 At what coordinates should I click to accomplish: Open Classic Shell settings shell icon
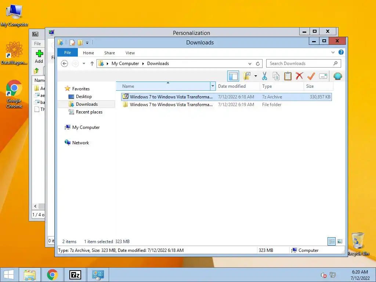pos(338,76)
